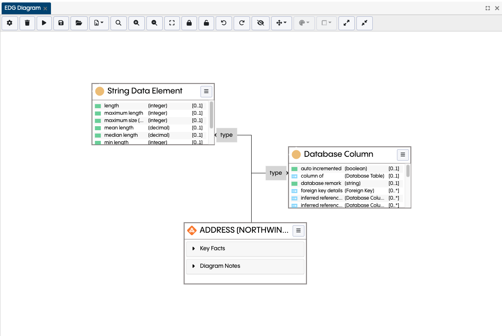The height and width of the screenshot is (336, 502).
Task: Open the Database Column node menu
Action: point(403,155)
